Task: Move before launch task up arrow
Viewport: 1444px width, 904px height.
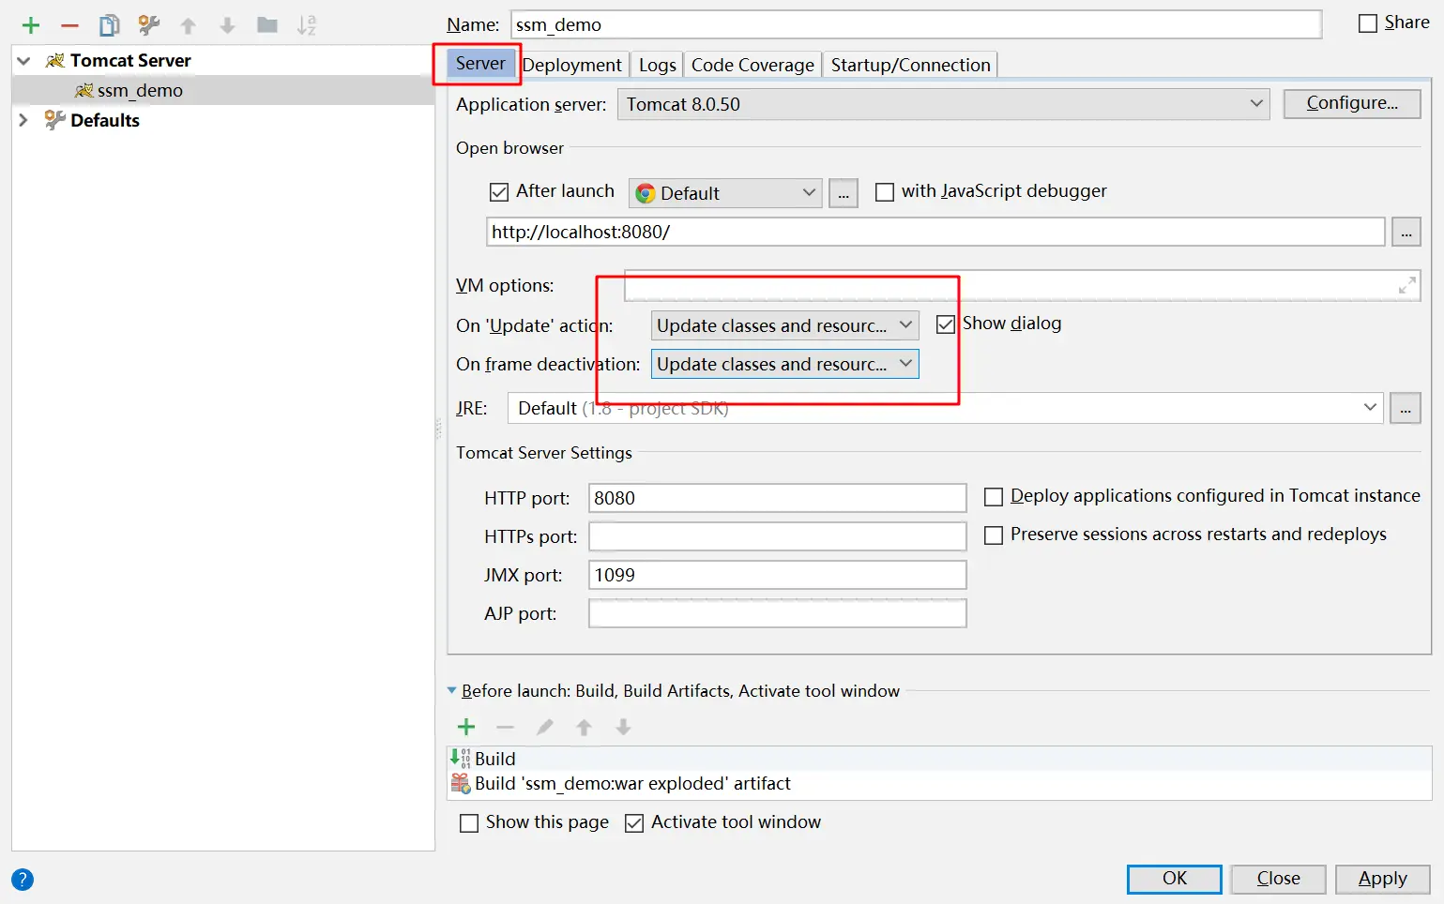Action: [x=584, y=727]
